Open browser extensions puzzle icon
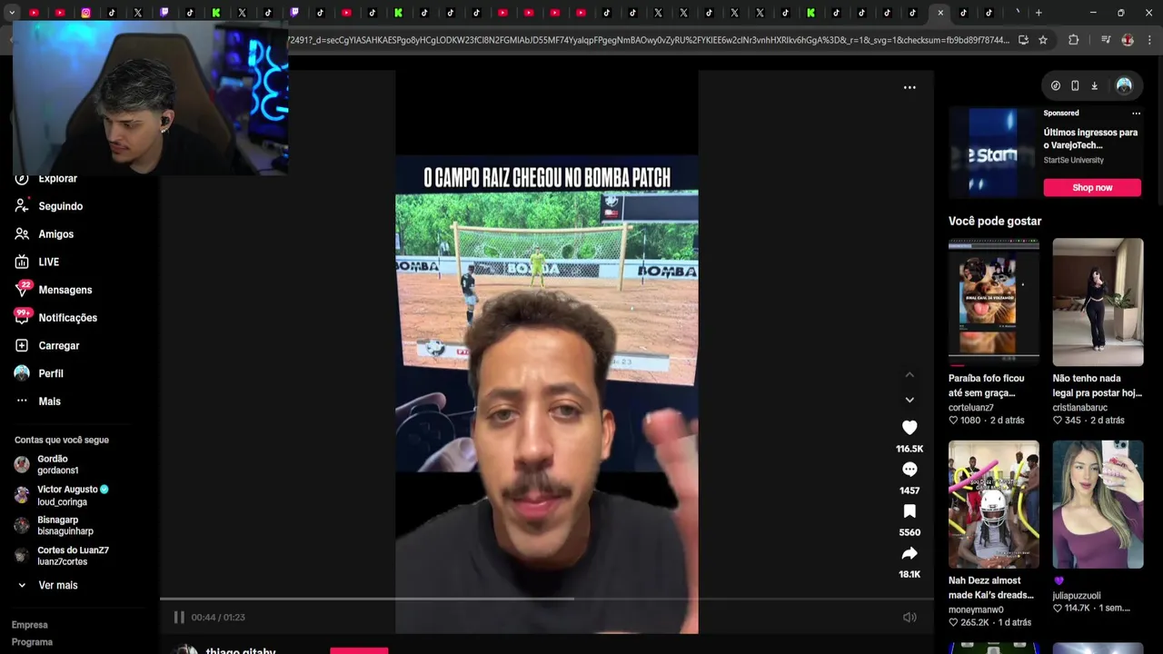The image size is (1163, 654). pos(1073,40)
